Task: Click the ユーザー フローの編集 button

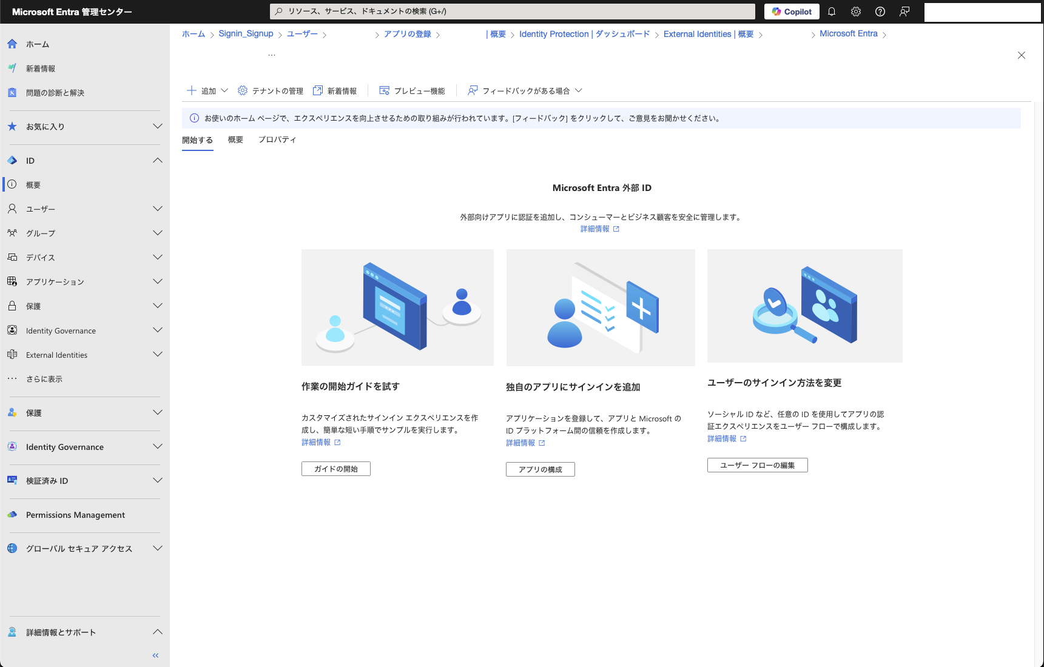Action: 757,465
